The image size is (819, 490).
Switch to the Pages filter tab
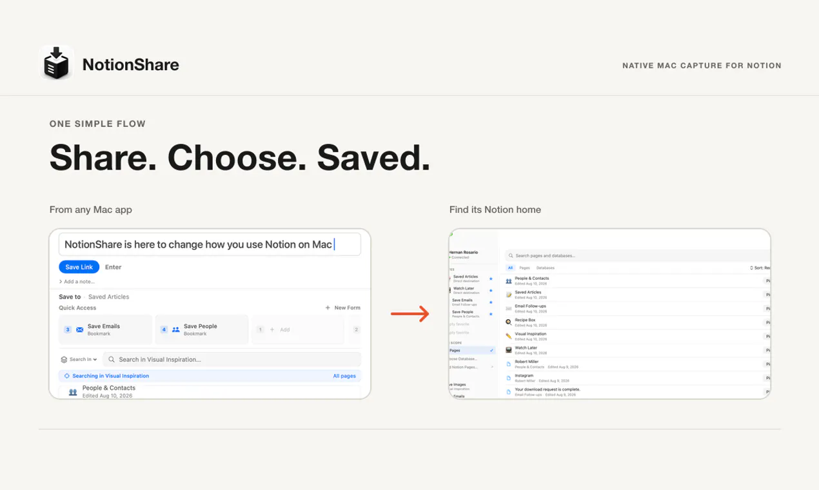point(525,268)
